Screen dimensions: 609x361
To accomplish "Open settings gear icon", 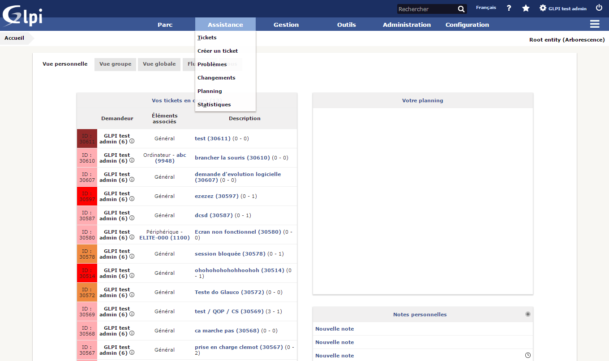I will (x=543, y=8).
